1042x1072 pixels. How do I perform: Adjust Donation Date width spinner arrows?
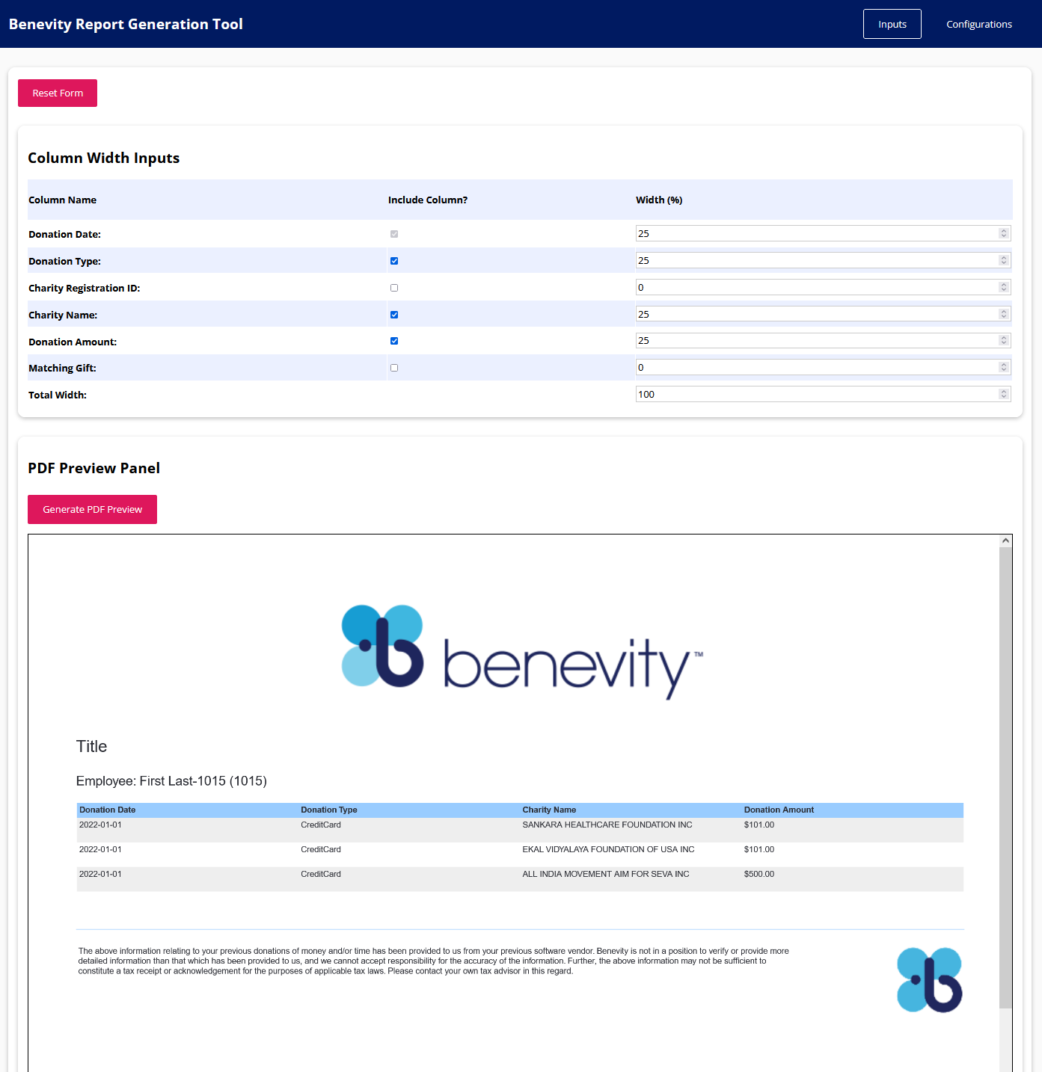pos(1004,233)
